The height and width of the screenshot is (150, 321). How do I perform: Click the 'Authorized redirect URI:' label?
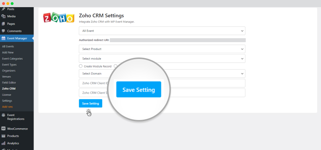click(94, 40)
